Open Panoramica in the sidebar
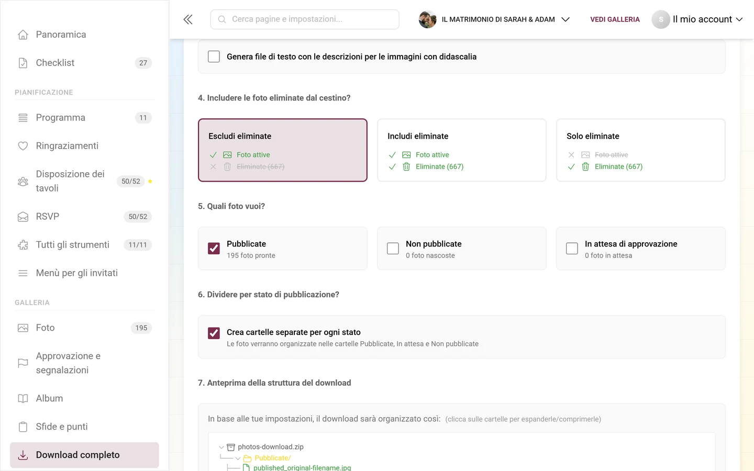The height and width of the screenshot is (471, 754). pos(84,35)
